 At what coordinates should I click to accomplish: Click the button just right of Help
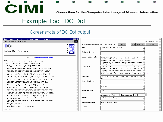pos(140,44)
